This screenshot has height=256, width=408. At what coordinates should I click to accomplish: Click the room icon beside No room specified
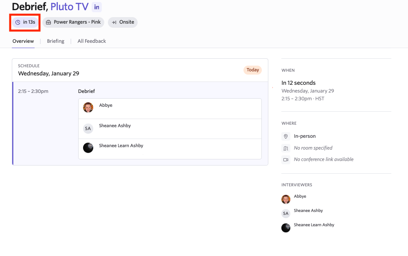point(286,148)
